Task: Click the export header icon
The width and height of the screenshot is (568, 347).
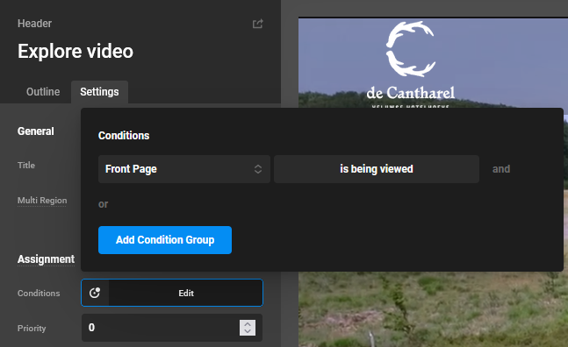Action: click(257, 24)
